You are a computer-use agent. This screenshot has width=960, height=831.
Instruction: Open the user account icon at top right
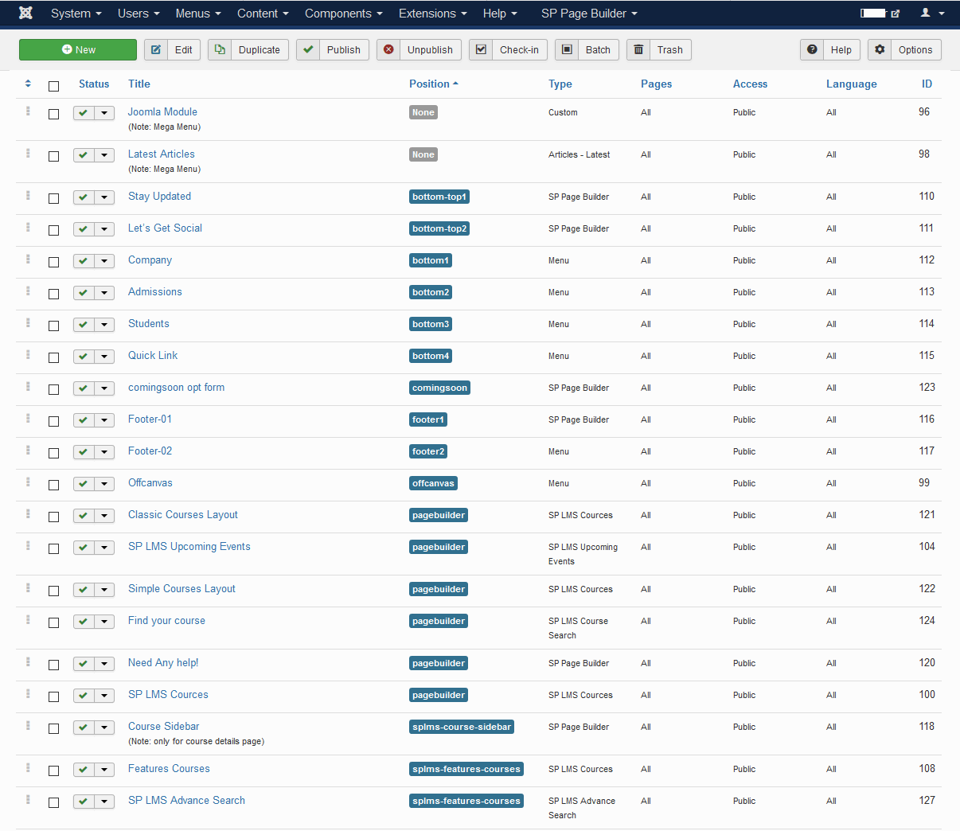coord(927,14)
